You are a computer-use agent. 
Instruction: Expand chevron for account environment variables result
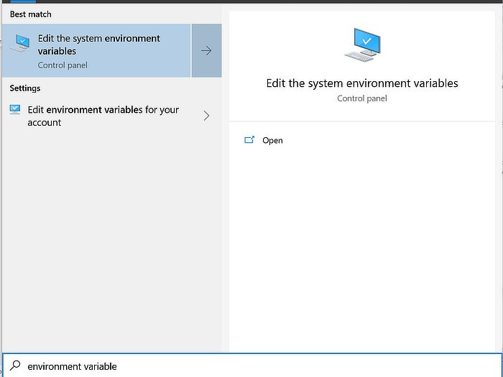point(206,116)
